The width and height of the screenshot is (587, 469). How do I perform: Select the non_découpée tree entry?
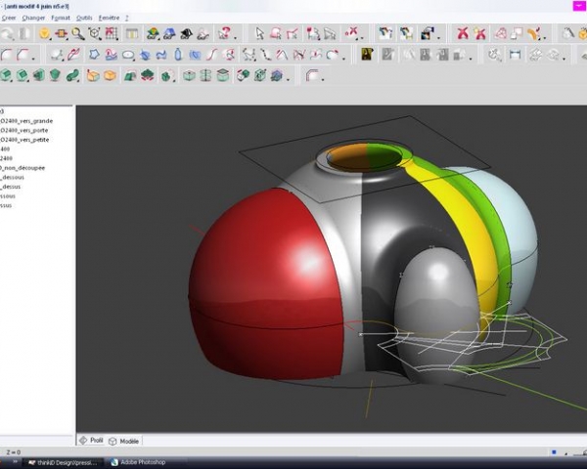23,168
